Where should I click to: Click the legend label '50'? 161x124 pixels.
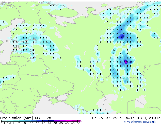[x=78, y=123]
